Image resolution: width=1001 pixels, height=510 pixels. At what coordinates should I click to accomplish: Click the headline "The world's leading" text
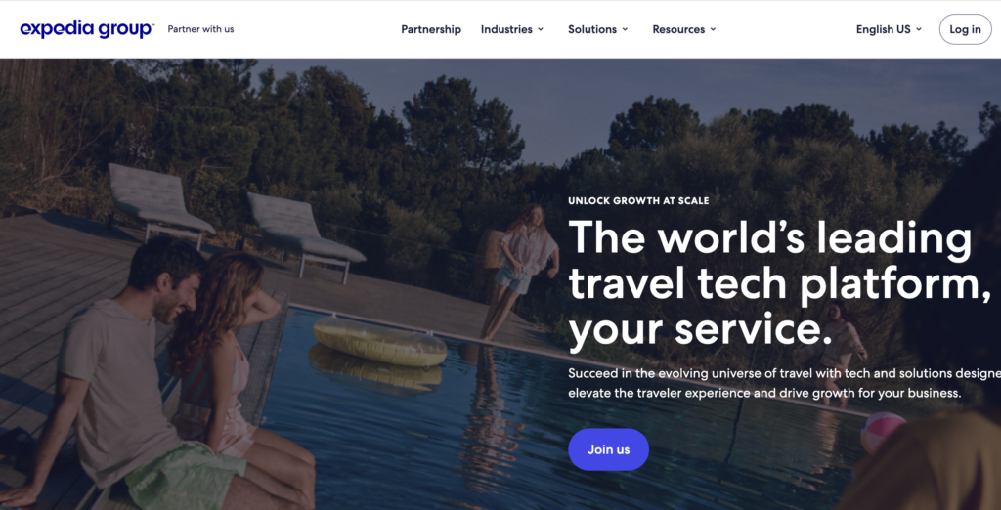click(x=770, y=237)
